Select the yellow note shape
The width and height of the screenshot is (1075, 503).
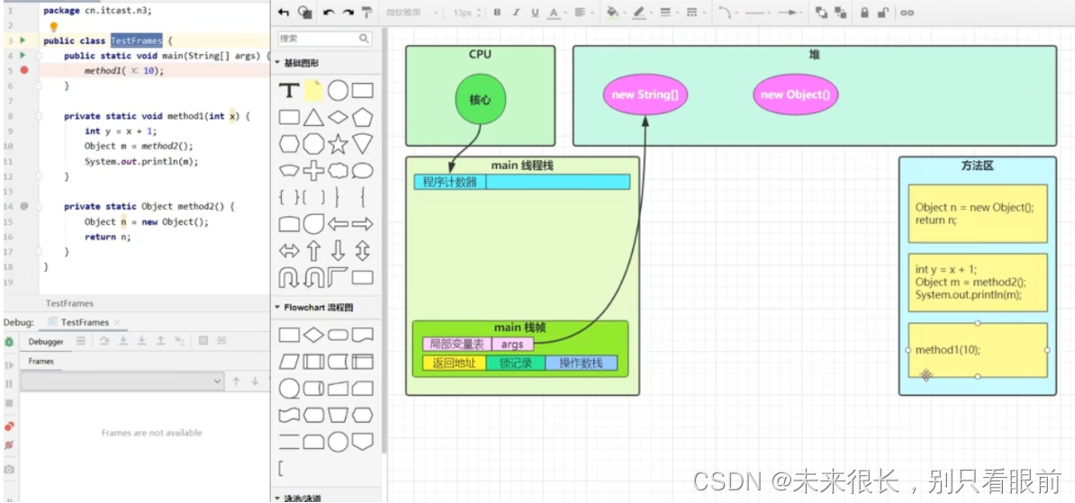[313, 91]
